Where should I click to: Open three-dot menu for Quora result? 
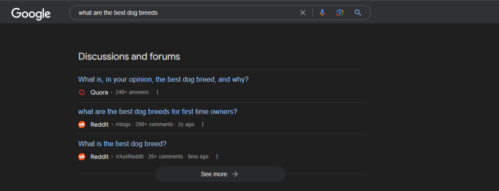(x=157, y=92)
